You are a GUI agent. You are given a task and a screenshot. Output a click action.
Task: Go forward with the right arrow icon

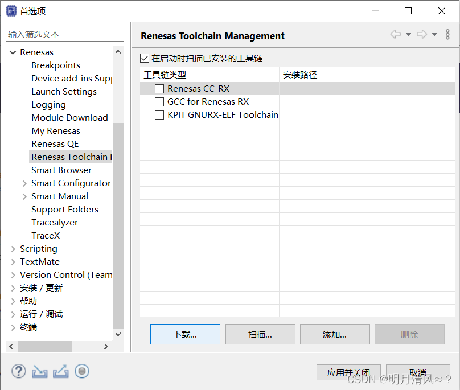click(x=421, y=34)
